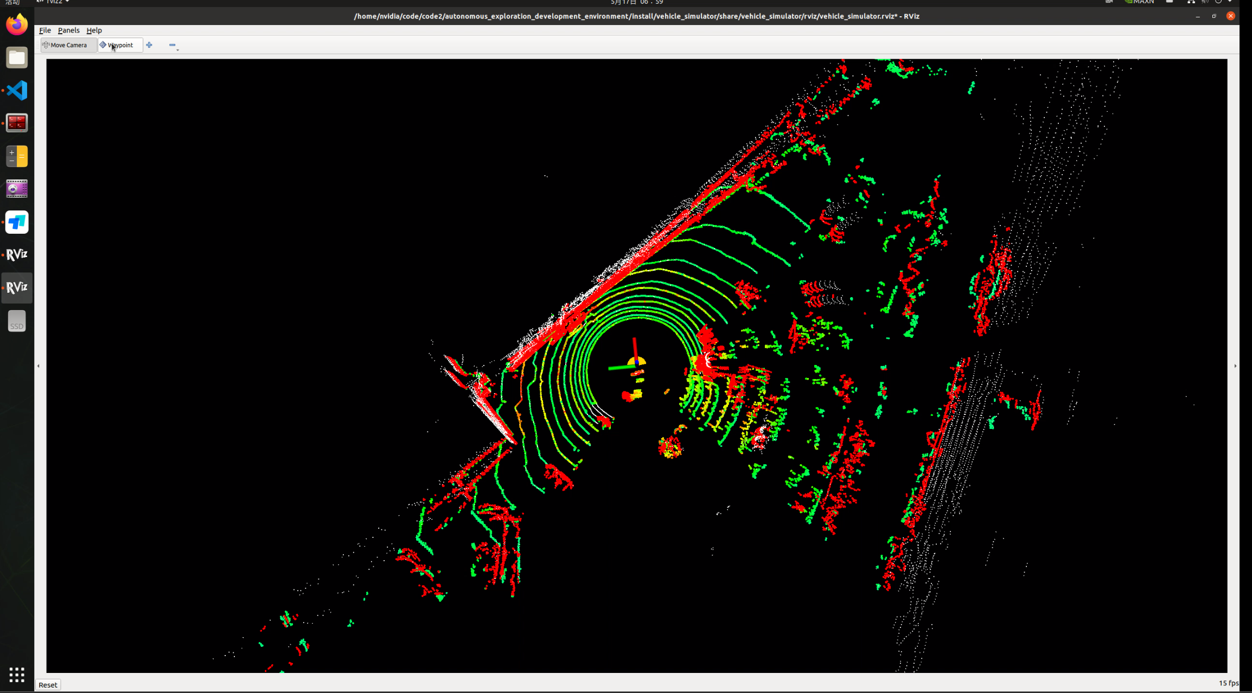Viewport: 1252px width, 693px height.
Task: Switch to the first RViz dock window
Action: (17, 254)
